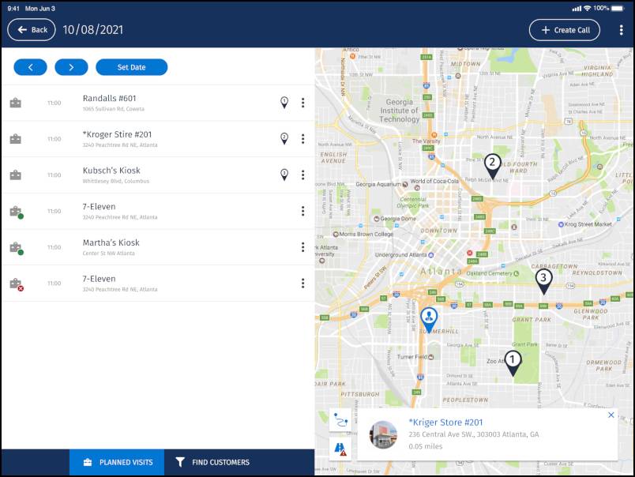Image resolution: width=635 pixels, height=477 pixels.
Task: Switch to the Planned Visits tab
Action: tap(117, 462)
